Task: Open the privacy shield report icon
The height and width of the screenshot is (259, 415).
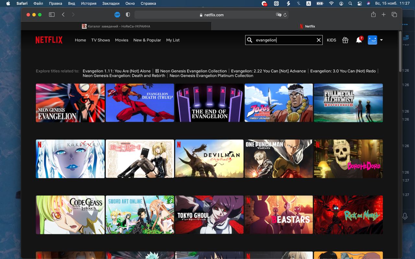Action: pos(128,15)
